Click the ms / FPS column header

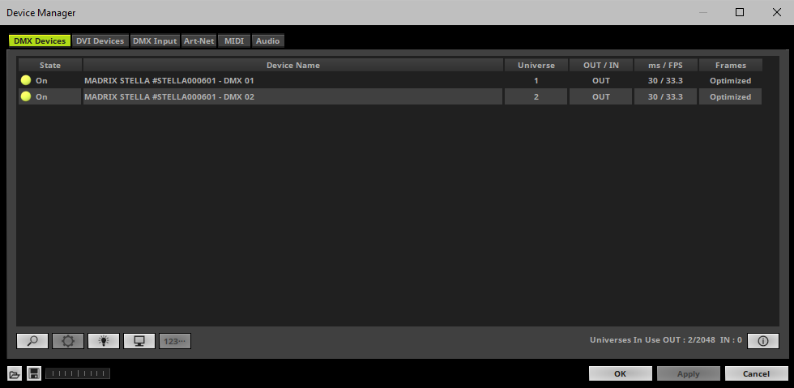click(665, 65)
